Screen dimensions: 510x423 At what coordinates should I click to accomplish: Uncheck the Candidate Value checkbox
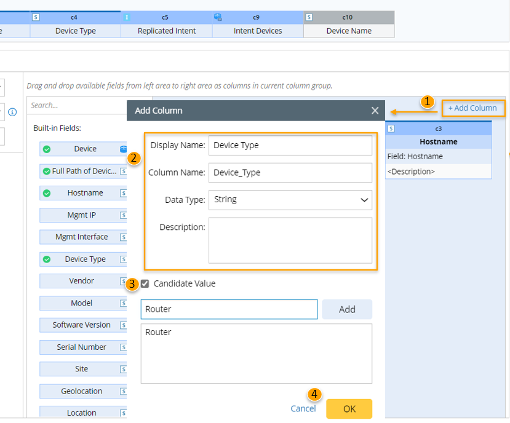(x=145, y=283)
